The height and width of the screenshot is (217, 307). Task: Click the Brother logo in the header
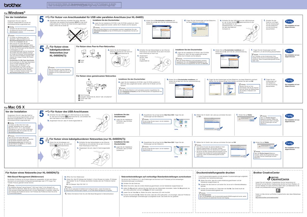[13, 5]
